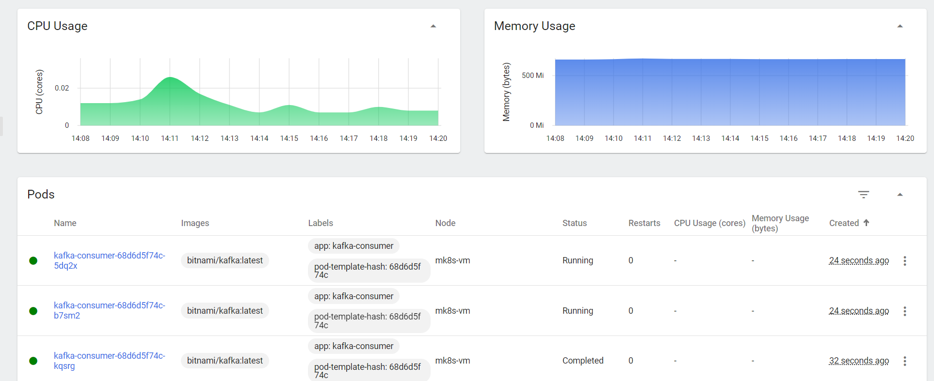The height and width of the screenshot is (381, 934).
Task: Click app: kafka-consumer label in 5dq2x row
Action: pos(354,246)
